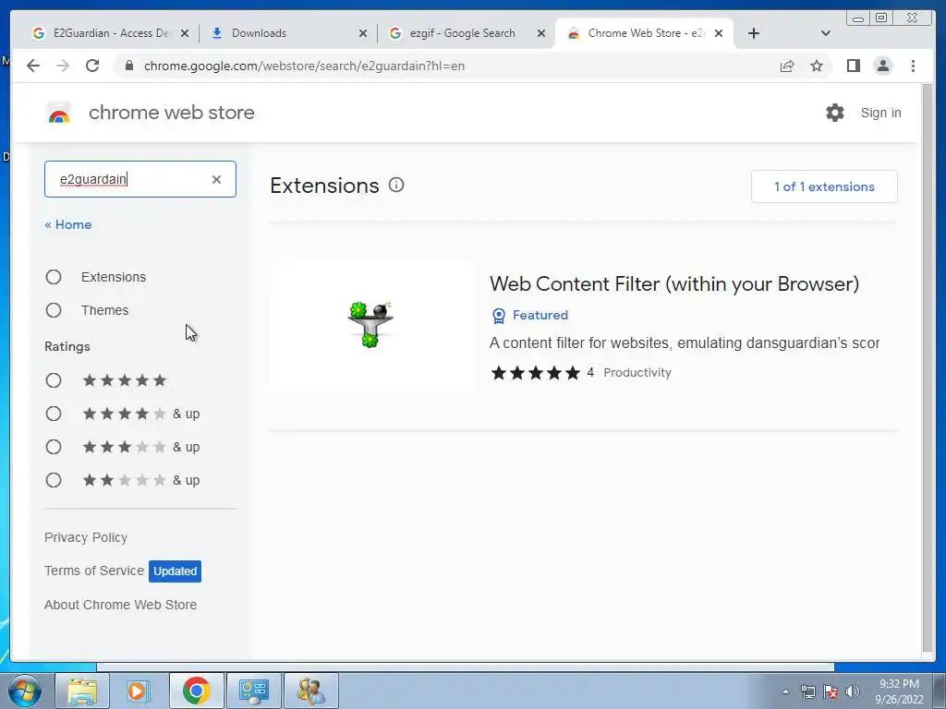Close the E2Guardian - Access Denied tab
This screenshot has height=709, width=946.
click(185, 33)
